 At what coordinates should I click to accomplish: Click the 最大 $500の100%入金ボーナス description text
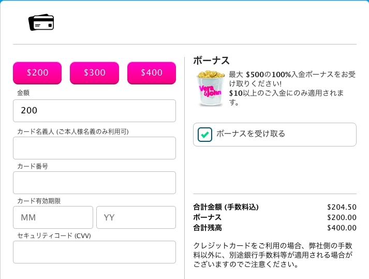(292, 89)
